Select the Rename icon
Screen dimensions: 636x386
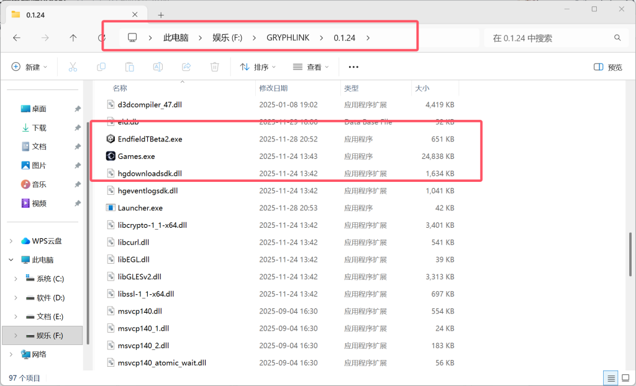point(158,67)
